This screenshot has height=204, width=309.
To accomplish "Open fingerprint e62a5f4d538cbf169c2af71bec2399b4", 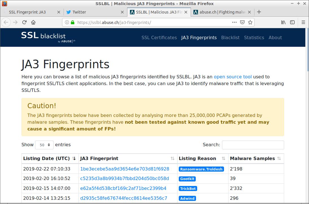I will [123, 188].
